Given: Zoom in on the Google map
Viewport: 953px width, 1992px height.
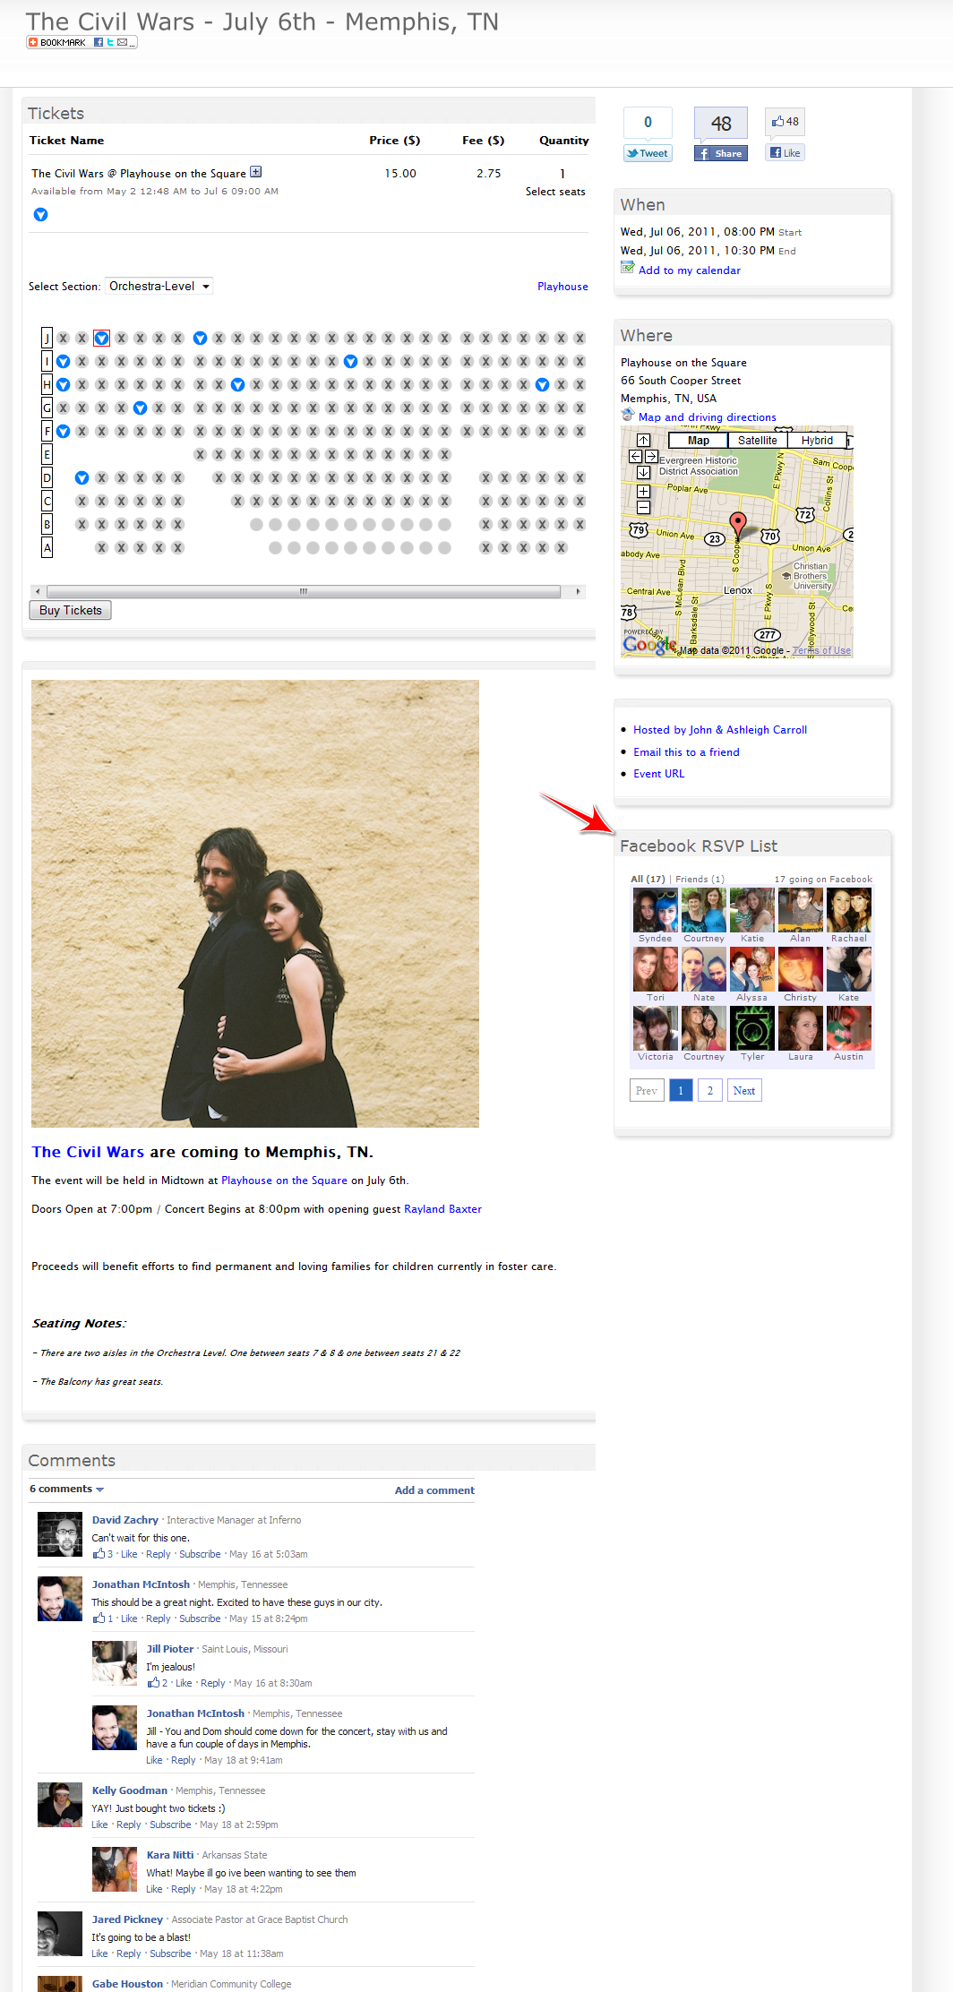Looking at the screenshot, I should tap(643, 491).
